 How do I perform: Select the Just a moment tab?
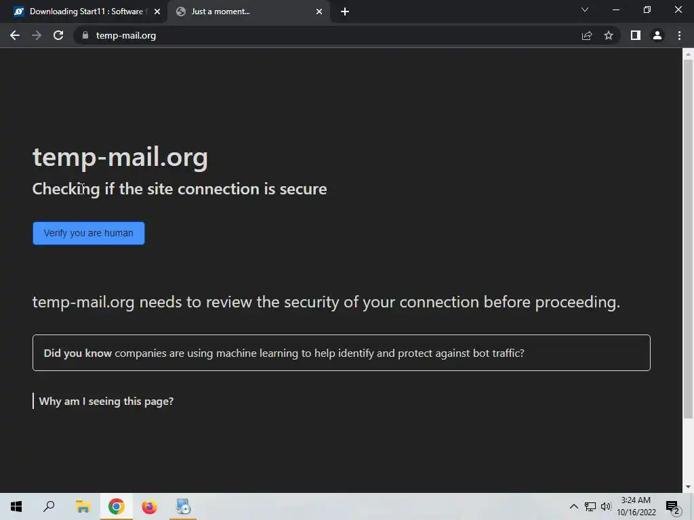click(248, 12)
